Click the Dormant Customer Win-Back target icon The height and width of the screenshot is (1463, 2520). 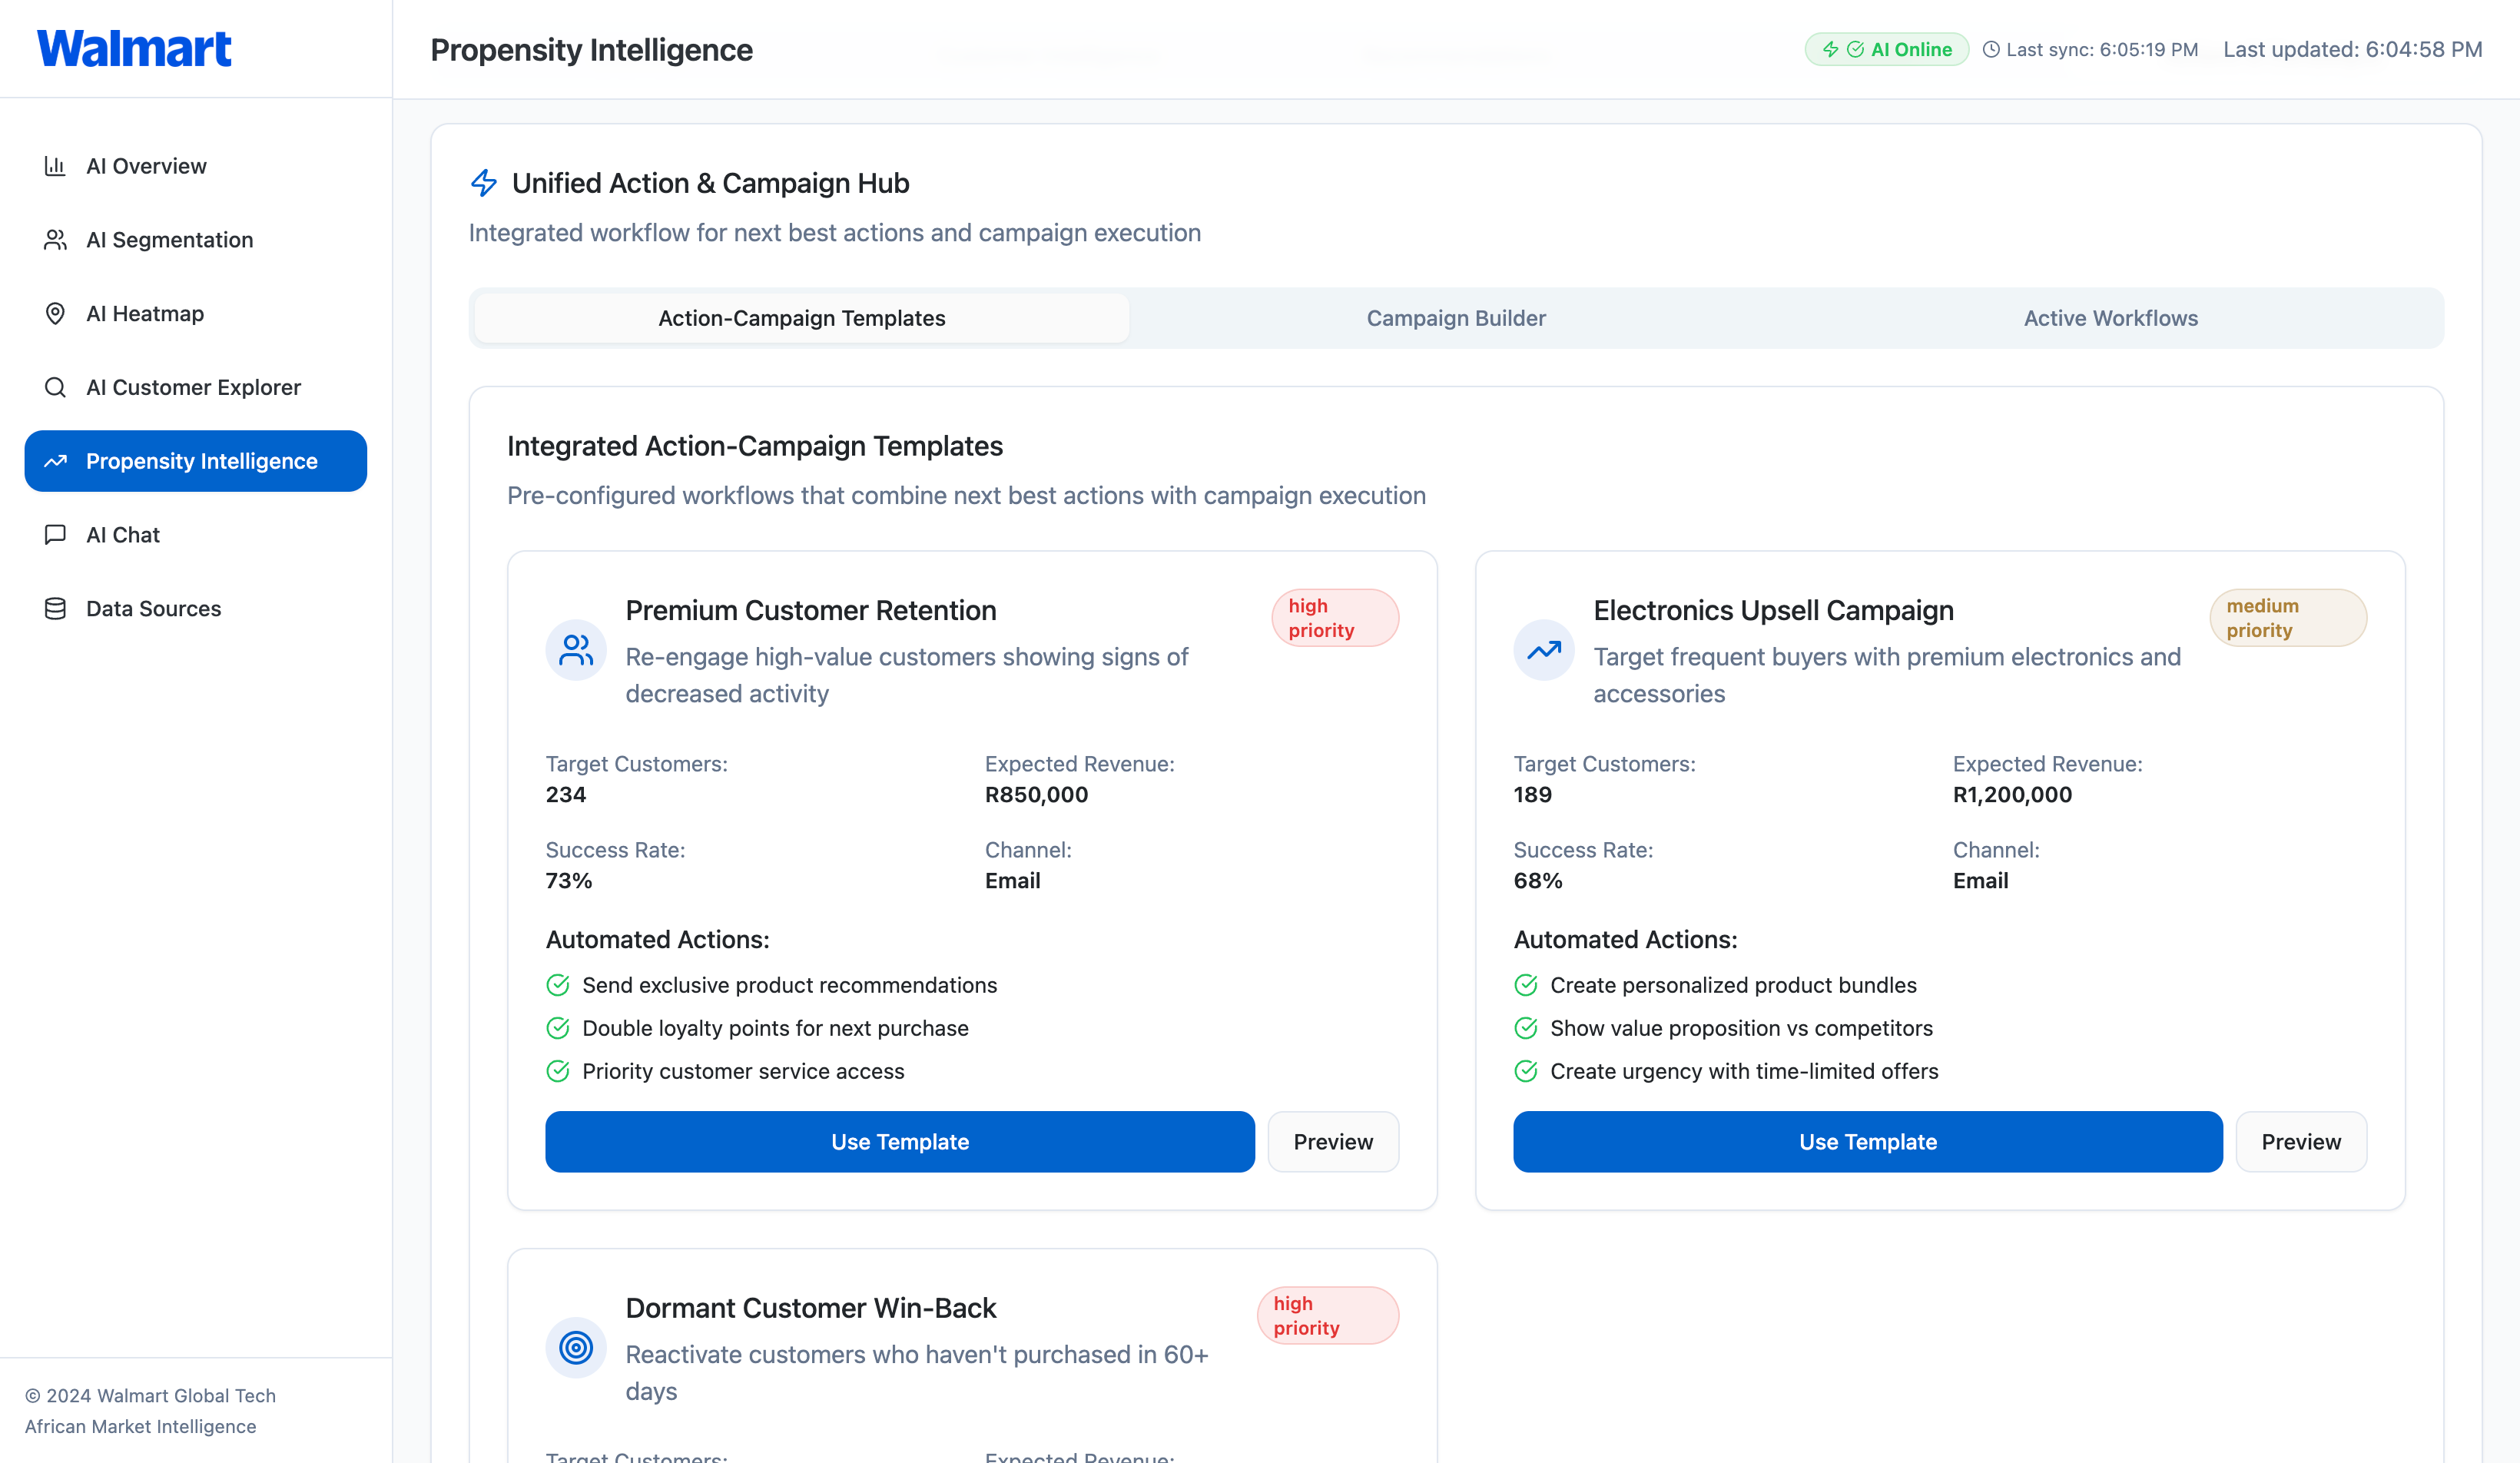click(x=576, y=1348)
